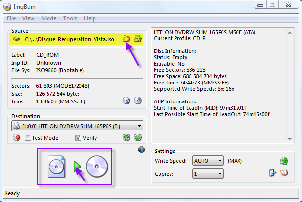Open the Tools menu
This screenshot has width=302, height=202.
click(x=70, y=18)
